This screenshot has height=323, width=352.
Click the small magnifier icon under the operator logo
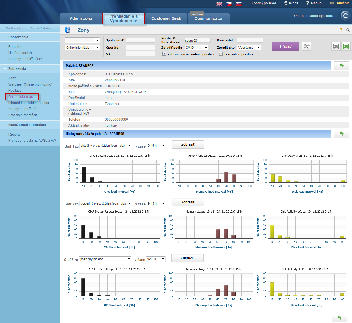[348, 30]
